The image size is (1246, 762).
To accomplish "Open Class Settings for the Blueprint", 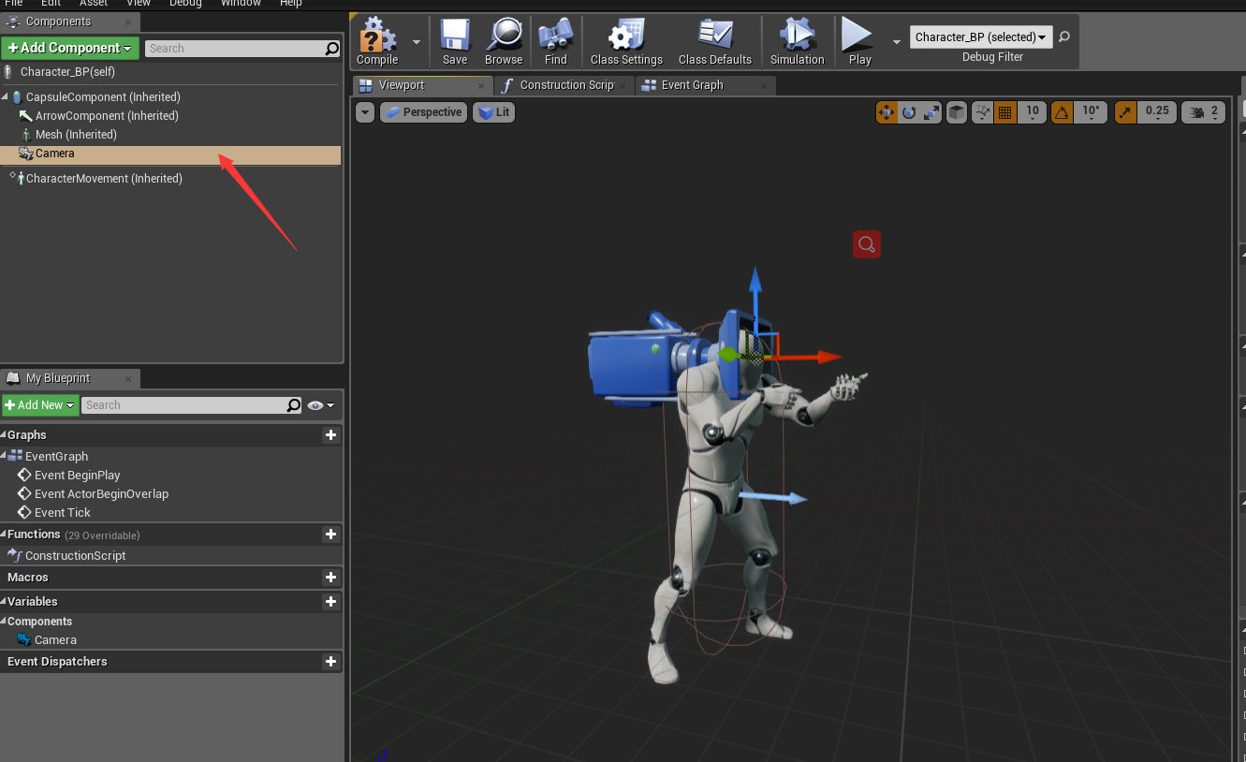I will click(x=625, y=37).
